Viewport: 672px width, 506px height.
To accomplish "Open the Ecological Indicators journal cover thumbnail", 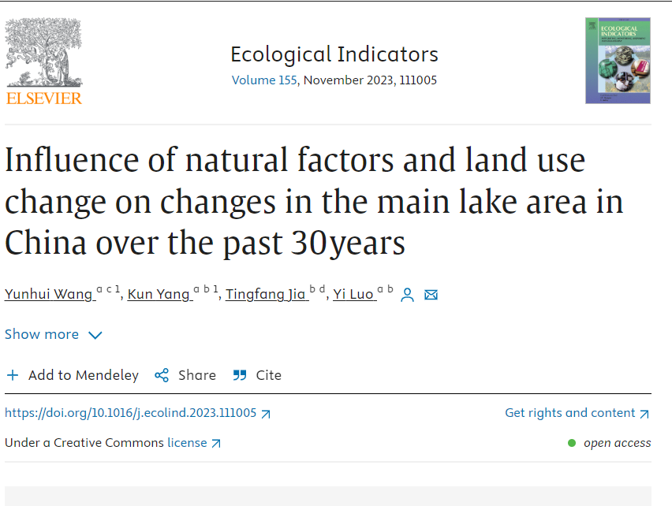I will pyautogui.click(x=618, y=61).
